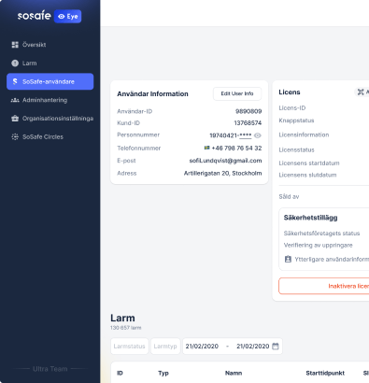Select SoSafe-användare in sidebar
The height and width of the screenshot is (383, 369).
pos(50,81)
